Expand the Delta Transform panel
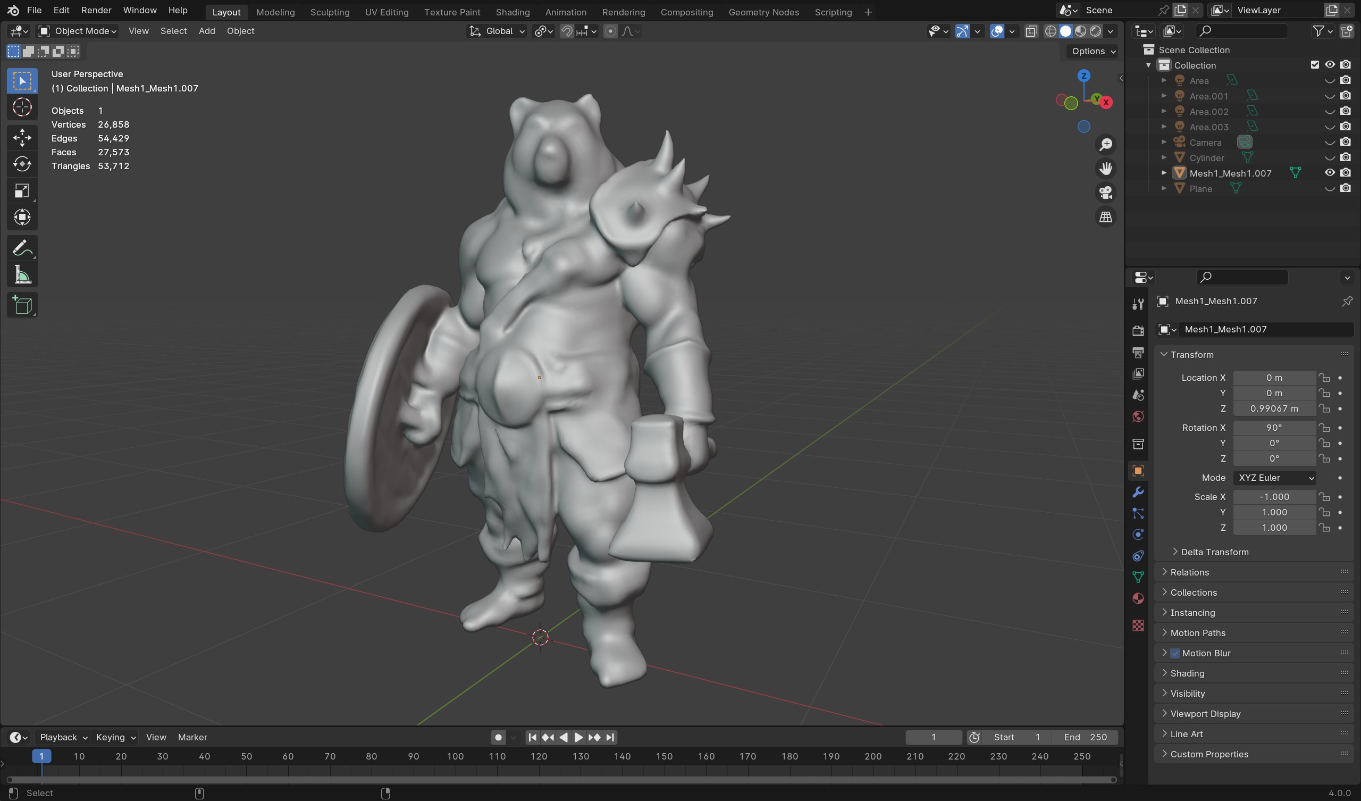This screenshot has width=1361, height=801. [x=1214, y=552]
